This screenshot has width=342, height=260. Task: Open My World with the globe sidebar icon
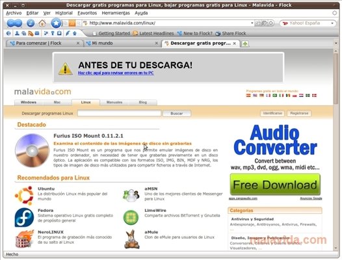pos(8,33)
